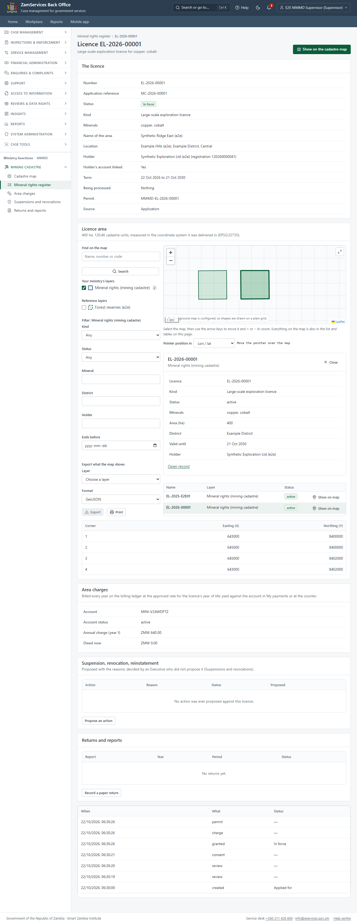Go to the Mobile app menu item
357x924 pixels.
pos(80,22)
